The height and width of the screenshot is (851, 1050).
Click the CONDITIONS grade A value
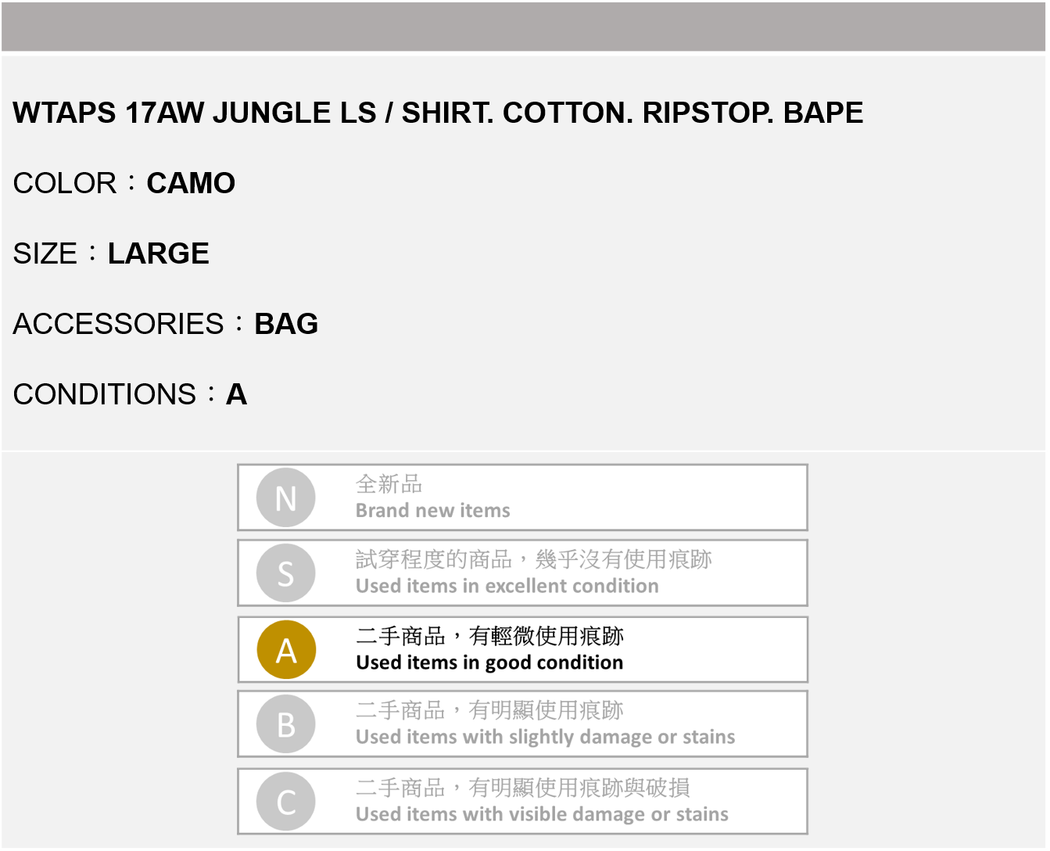(236, 394)
